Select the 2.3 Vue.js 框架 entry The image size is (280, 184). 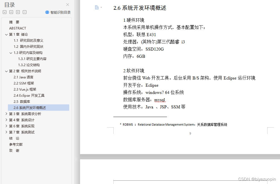click(25, 89)
